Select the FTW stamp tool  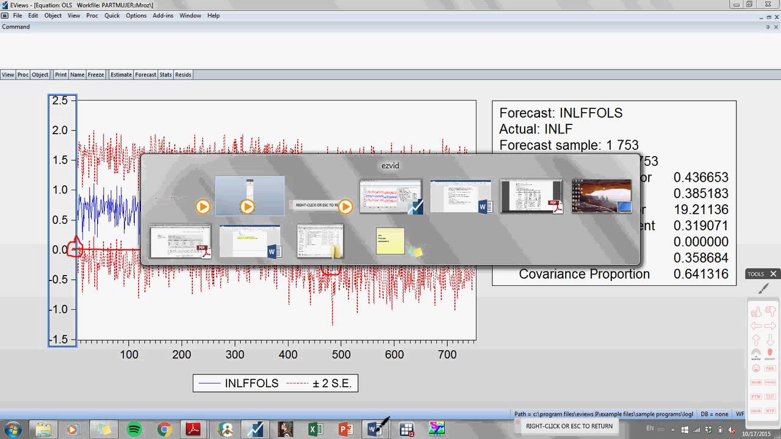[756, 396]
